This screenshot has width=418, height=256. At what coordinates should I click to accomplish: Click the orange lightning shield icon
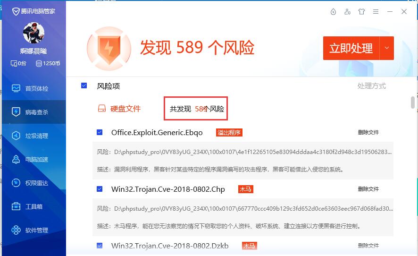coord(109,49)
